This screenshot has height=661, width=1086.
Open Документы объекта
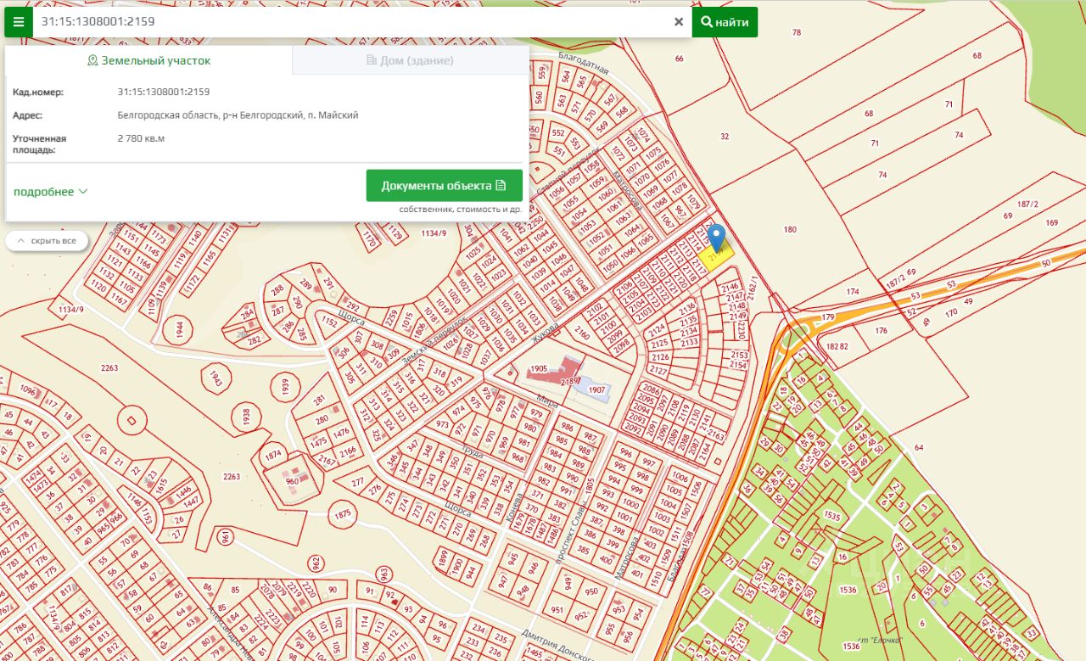(x=444, y=186)
